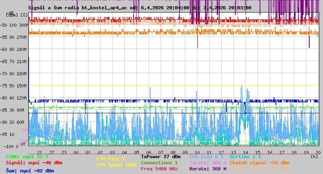Select the ETH Speed 1000 legend label
The width and height of the screenshot is (323, 174).
point(116,165)
